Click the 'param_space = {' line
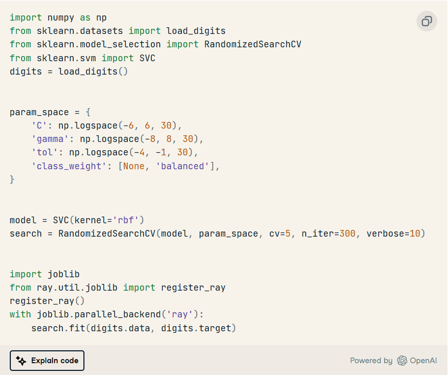Screen dimensions: 448x375 [50, 112]
